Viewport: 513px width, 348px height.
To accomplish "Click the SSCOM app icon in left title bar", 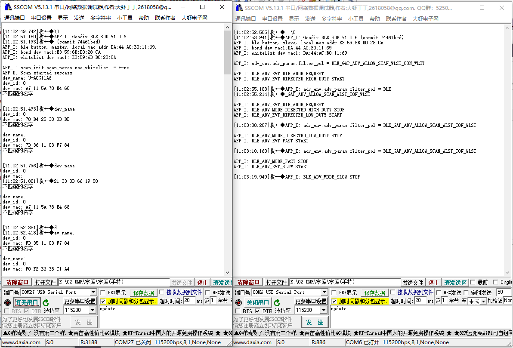I will [7, 7].
